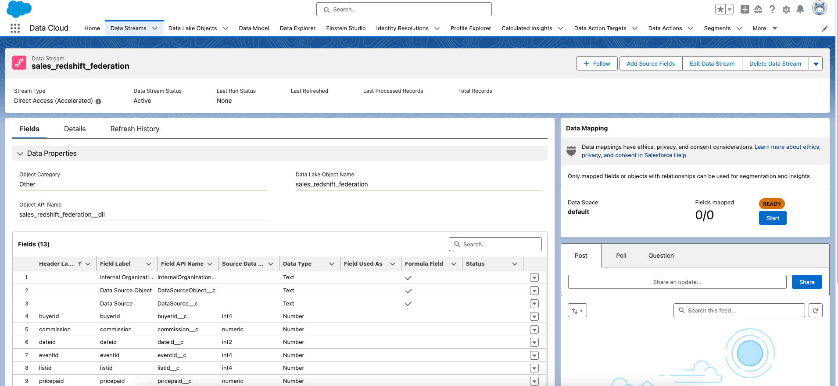Click the Share post button
Image resolution: width=838 pixels, height=386 pixels.
coord(807,282)
